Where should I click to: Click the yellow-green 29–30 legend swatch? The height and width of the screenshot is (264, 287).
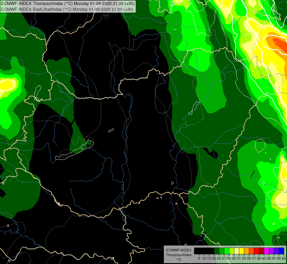[232, 251]
